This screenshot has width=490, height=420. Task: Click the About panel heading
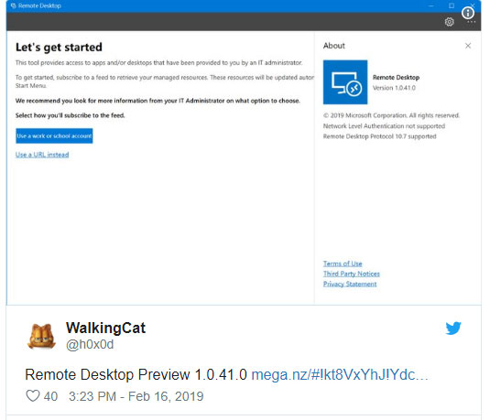(333, 46)
